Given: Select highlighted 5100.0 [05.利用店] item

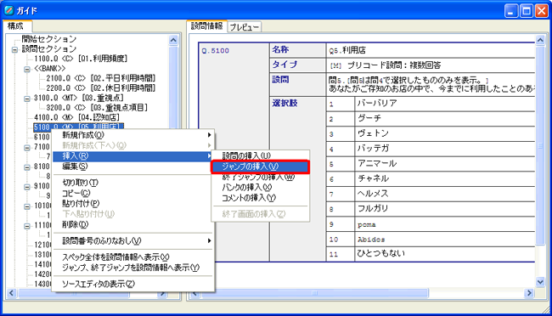Looking at the screenshot, I should [78, 127].
